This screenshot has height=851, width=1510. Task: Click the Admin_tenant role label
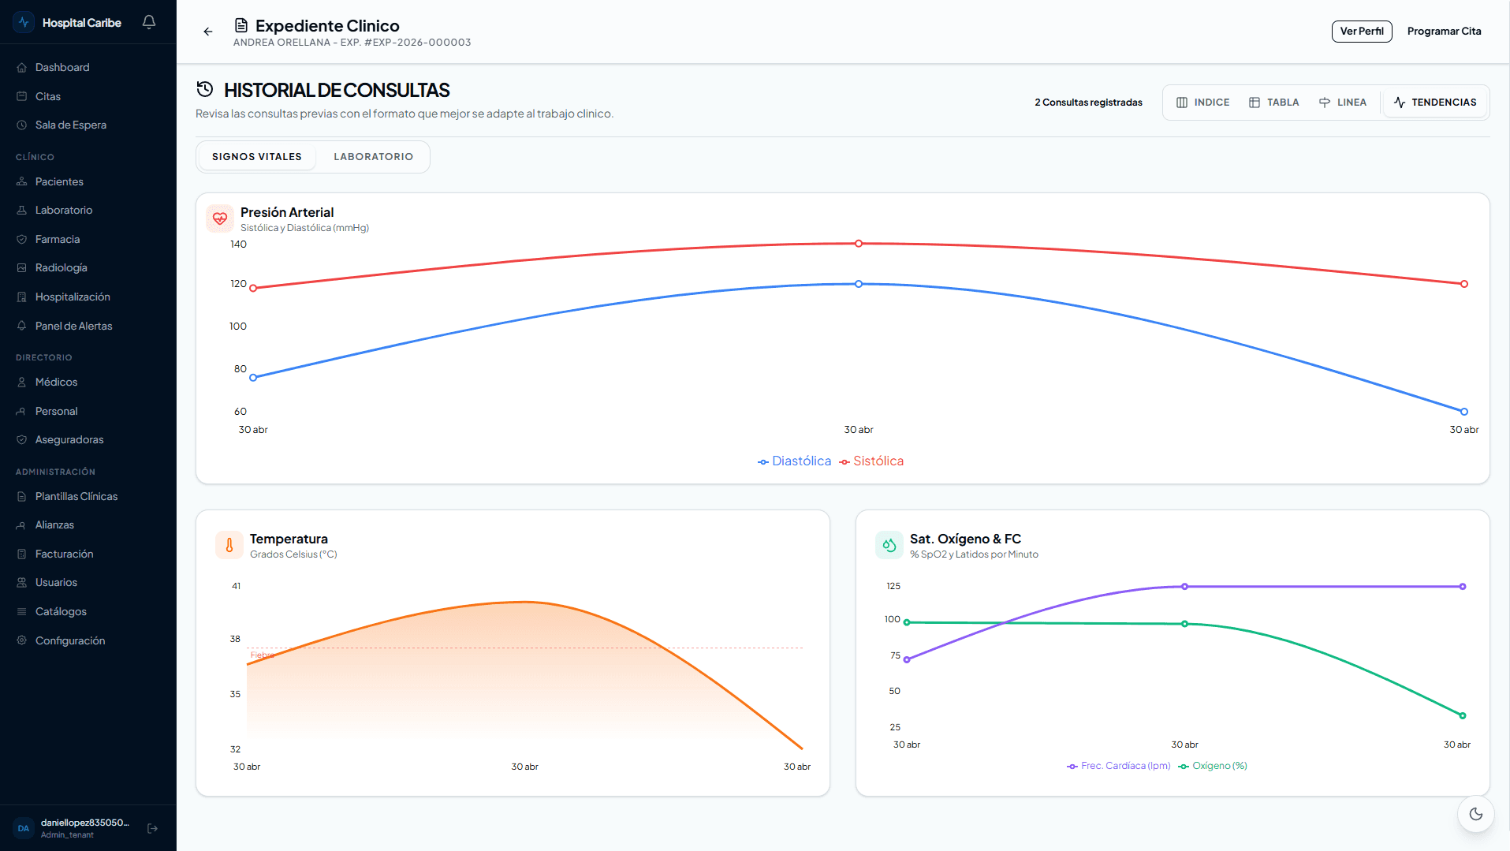67,835
